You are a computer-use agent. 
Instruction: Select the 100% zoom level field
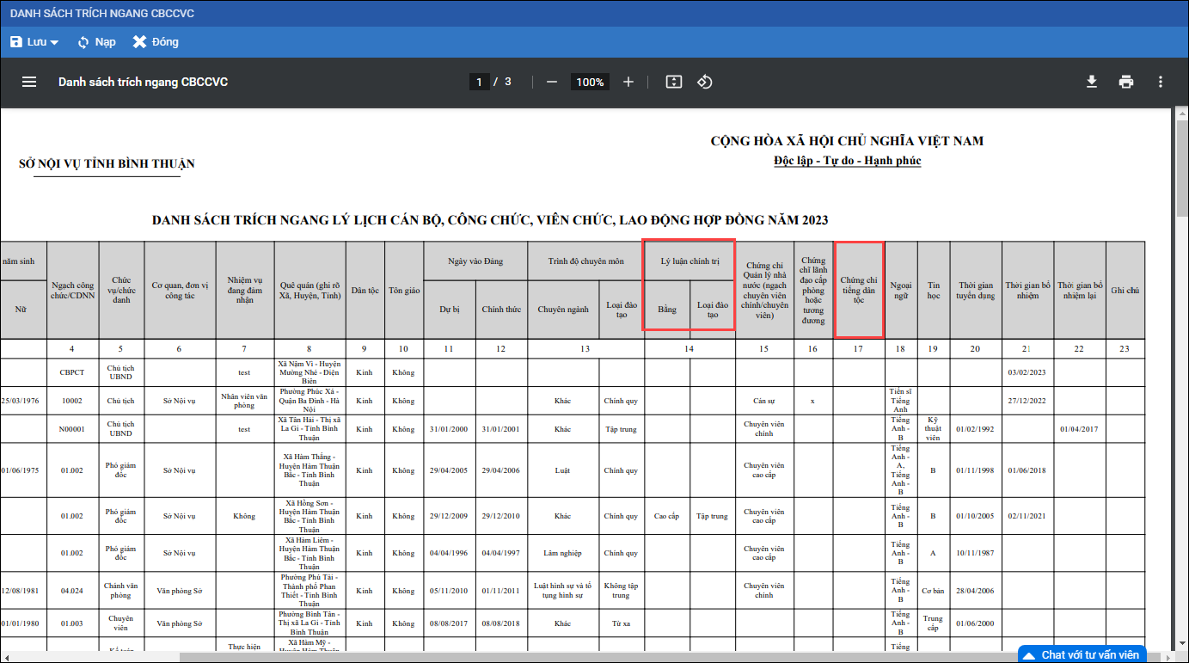[590, 82]
